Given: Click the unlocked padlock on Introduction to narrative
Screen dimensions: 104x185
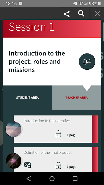Looking at the screenshot, I should 58,134.
